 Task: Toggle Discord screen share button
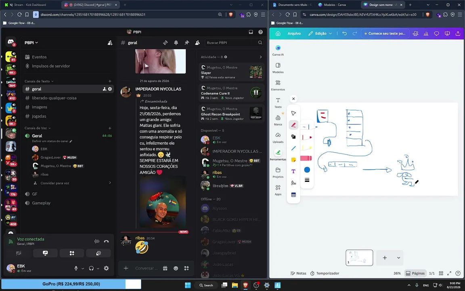pyautogui.click(x=45, y=253)
